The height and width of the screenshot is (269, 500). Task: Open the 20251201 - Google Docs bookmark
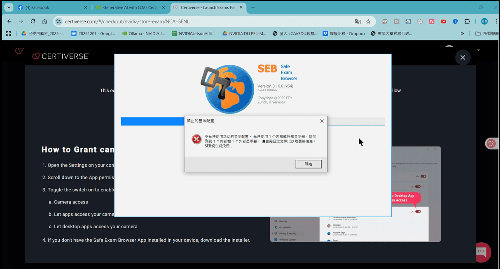click(x=93, y=33)
